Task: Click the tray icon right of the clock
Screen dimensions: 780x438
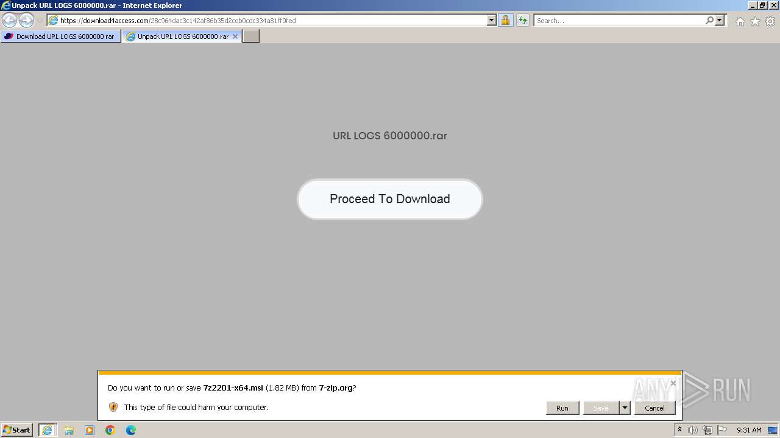Action: 773,430
